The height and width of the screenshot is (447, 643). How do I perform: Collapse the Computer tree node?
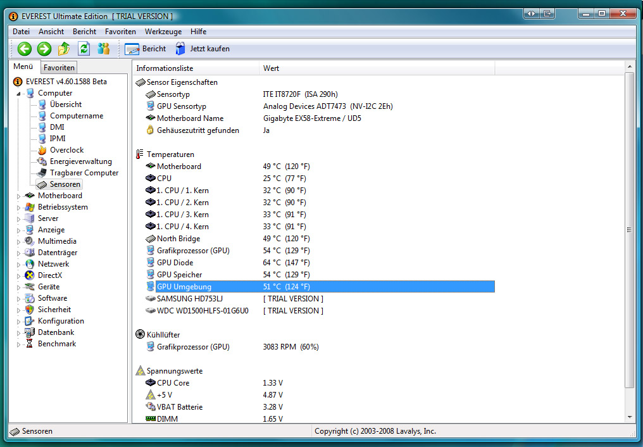(x=18, y=94)
